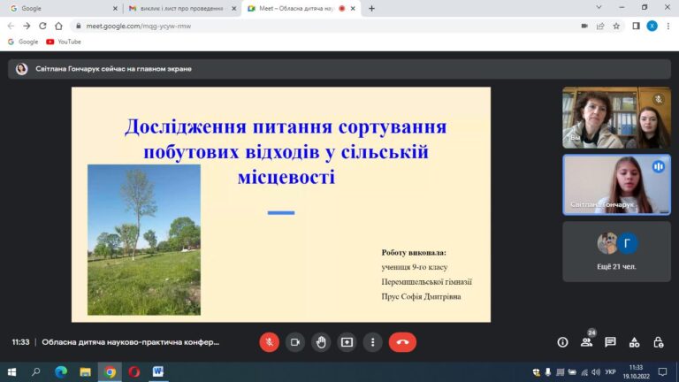The height and width of the screenshot is (382, 679).
Task: Switch to the Gmail tab
Action: [182, 8]
